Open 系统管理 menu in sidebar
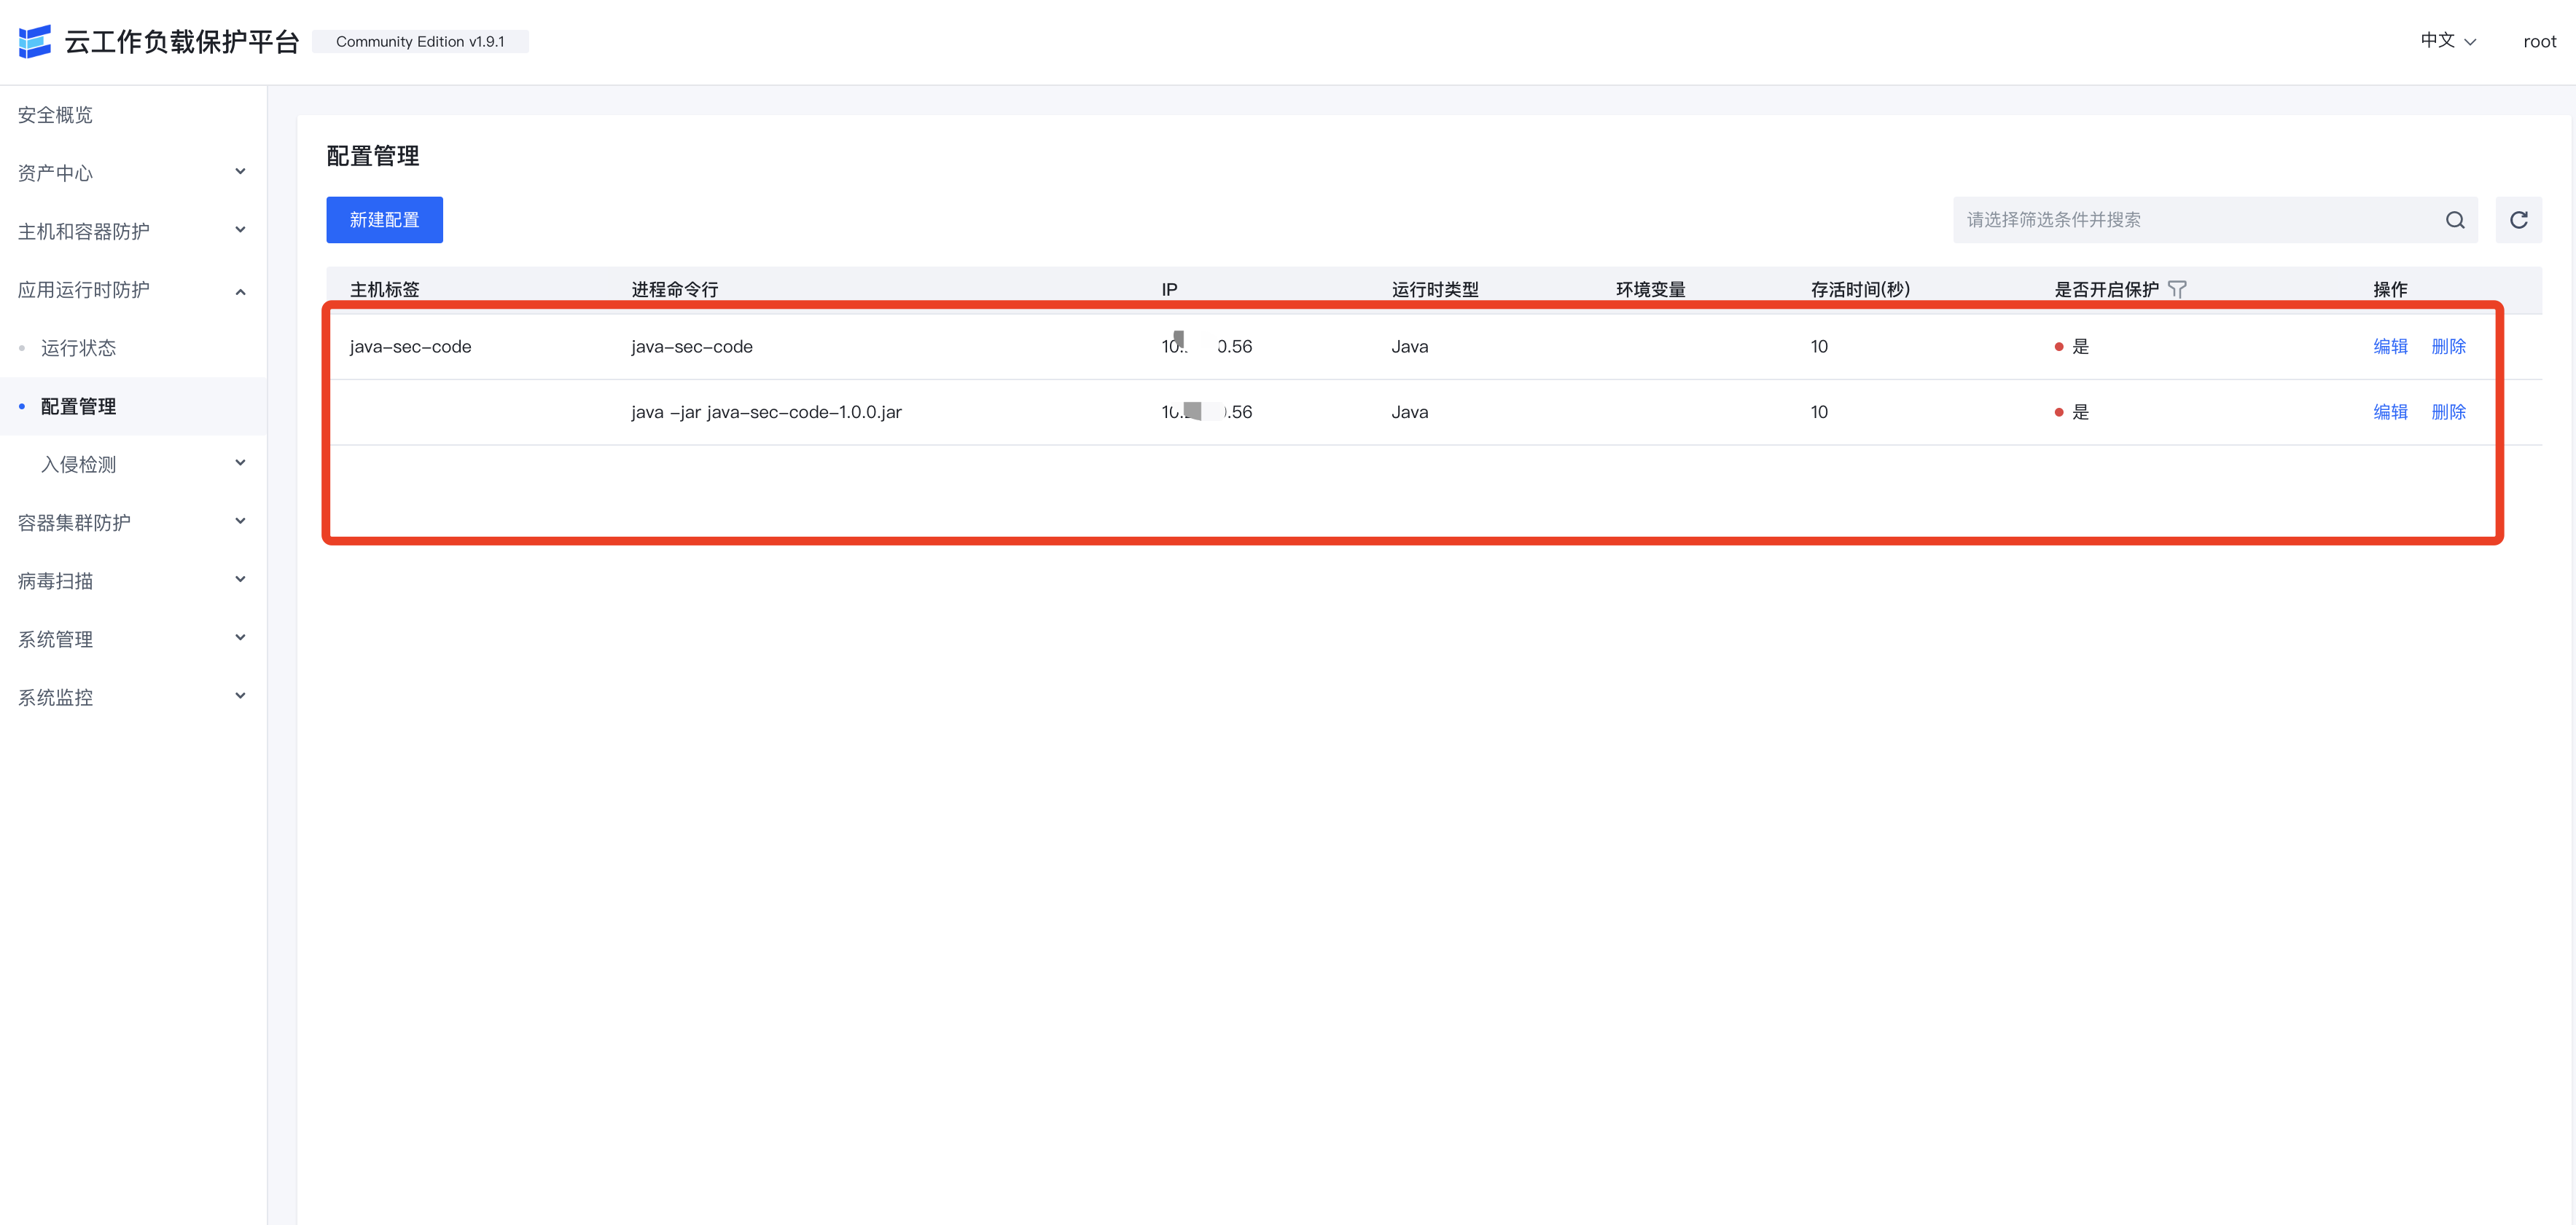 [x=55, y=639]
